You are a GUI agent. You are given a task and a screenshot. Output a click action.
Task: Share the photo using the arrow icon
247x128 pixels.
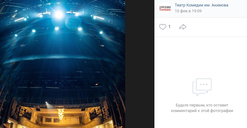tap(183, 27)
